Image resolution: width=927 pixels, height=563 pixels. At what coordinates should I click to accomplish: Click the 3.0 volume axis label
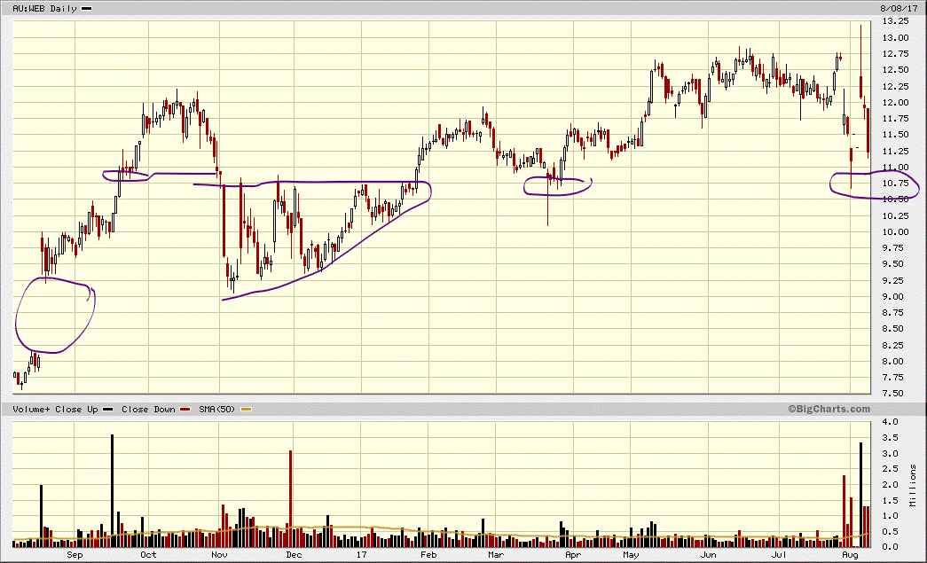click(x=891, y=453)
